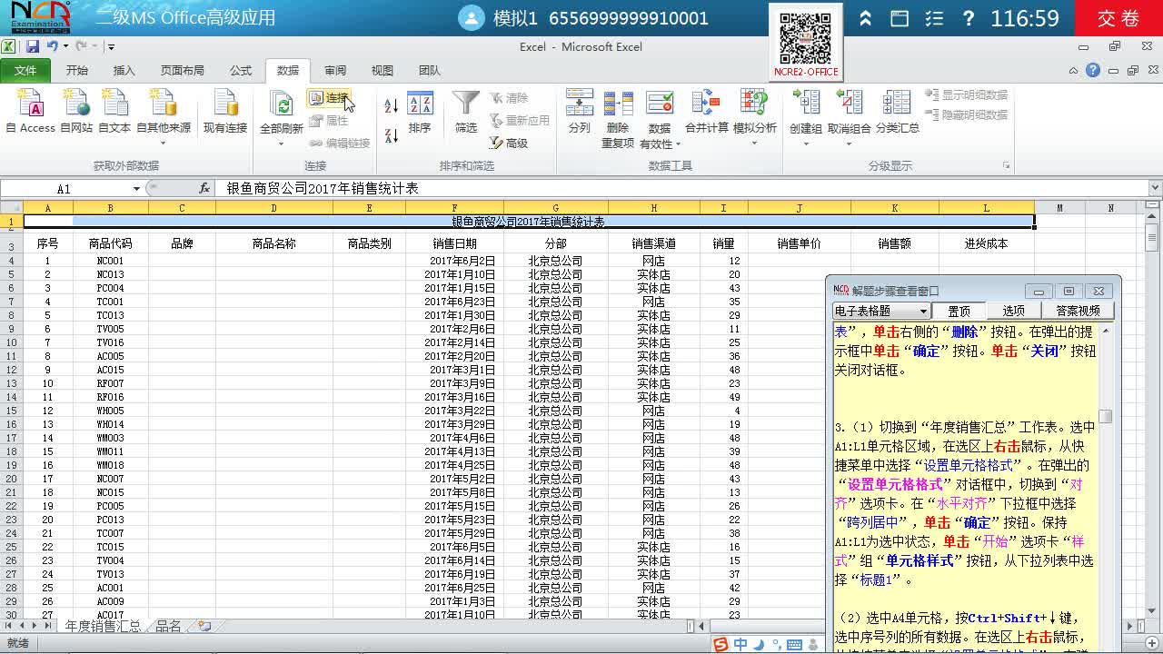Click the 数据有效性 validation icon
Image resolution: width=1163 pixels, height=654 pixels.
tap(659, 104)
